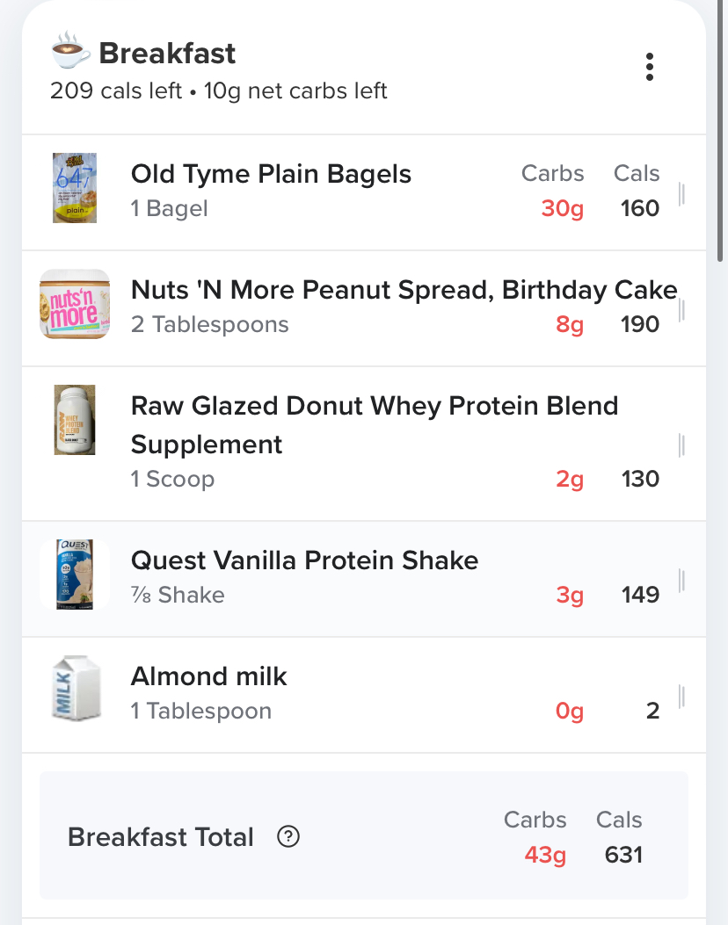Tap the whey protein tub image
The width and height of the screenshot is (728, 925).
tap(74, 420)
